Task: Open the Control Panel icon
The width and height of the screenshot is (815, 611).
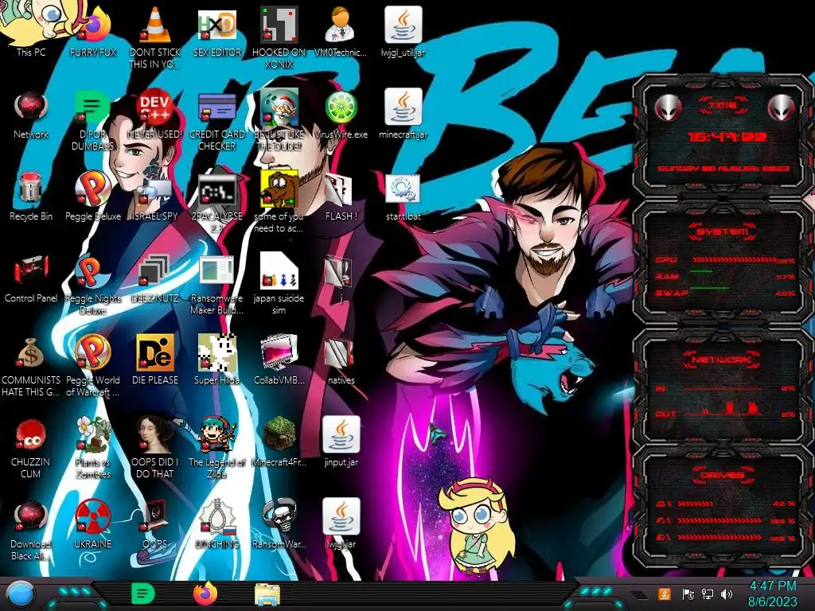Action: 31,270
